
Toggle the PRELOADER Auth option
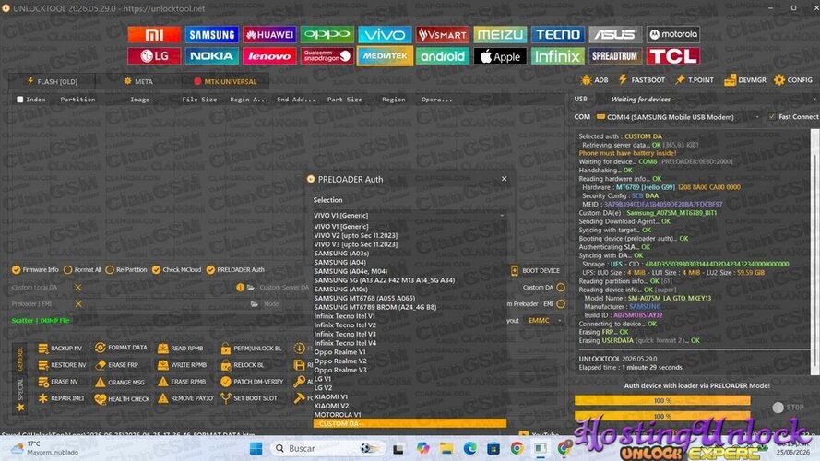(235, 270)
